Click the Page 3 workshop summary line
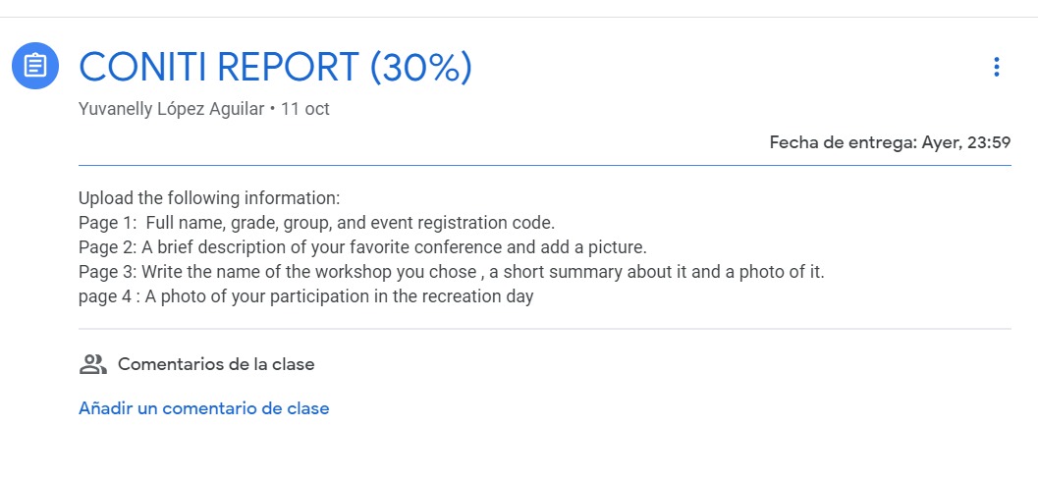 [x=452, y=272]
